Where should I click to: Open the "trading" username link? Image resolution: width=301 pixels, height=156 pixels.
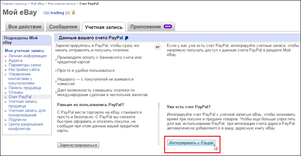click(x=57, y=13)
